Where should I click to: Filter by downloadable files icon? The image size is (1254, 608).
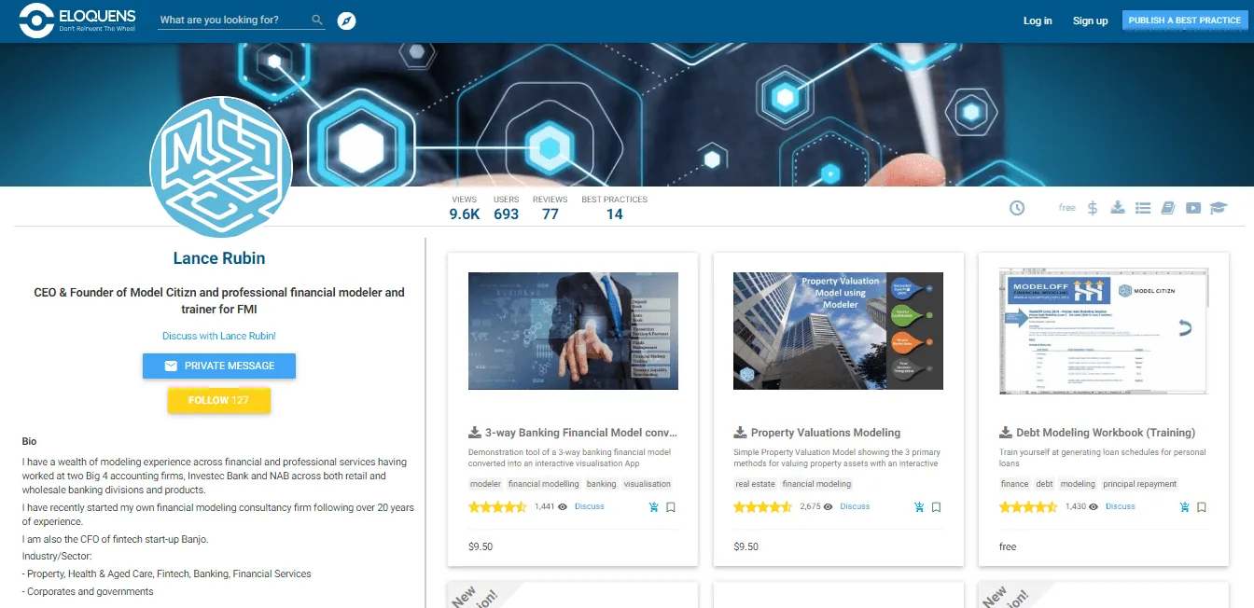pos(1118,208)
